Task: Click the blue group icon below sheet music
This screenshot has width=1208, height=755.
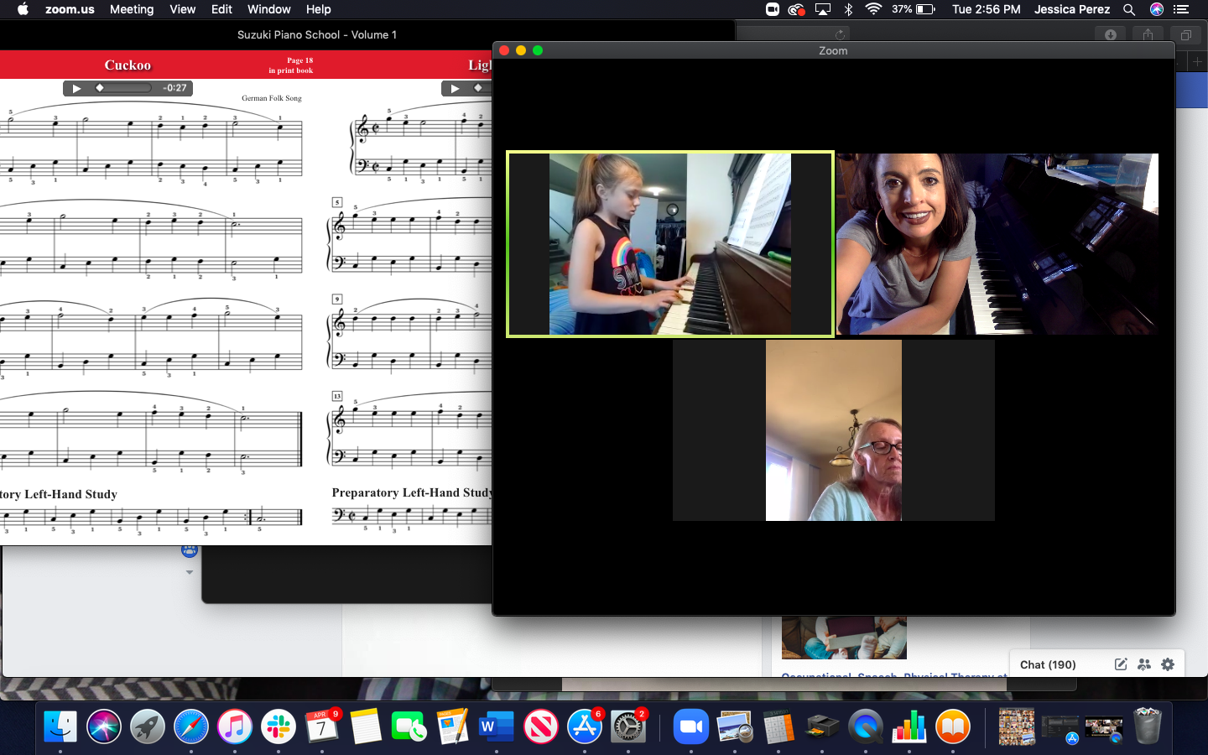Action: [189, 551]
